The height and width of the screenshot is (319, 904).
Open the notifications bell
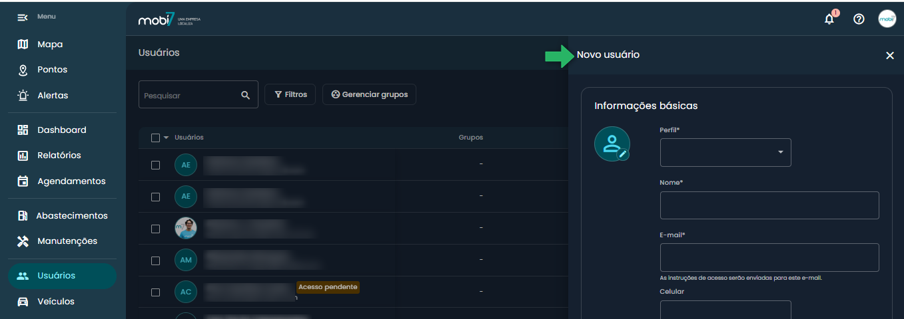coord(829,19)
